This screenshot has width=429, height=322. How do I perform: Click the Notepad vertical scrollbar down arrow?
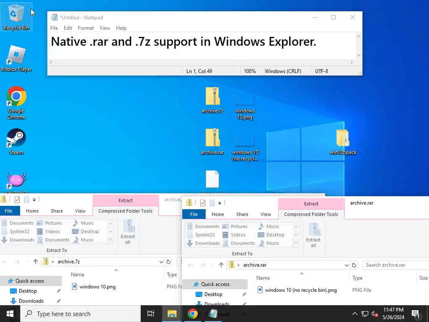[x=359, y=55]
